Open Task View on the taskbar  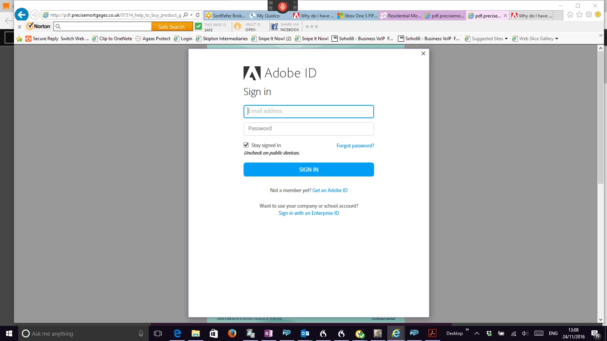[158, 333]
